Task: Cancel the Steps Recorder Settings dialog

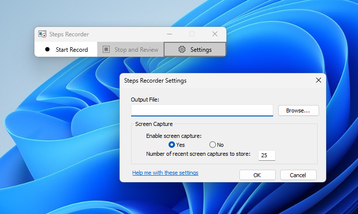Action: tap(298, 175)
